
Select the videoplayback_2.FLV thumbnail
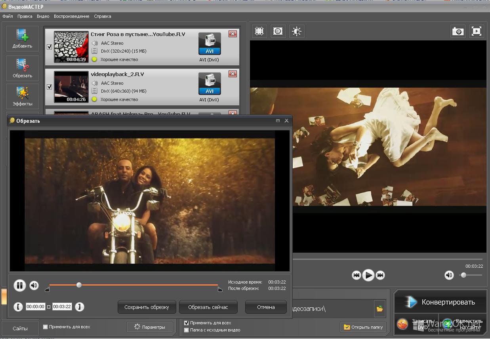pyautogui.click(x=71, y=87)
